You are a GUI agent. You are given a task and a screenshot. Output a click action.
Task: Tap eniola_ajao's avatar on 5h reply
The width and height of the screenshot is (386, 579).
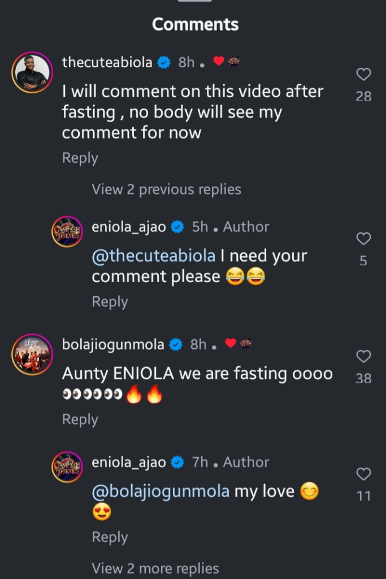click(67, 231)
